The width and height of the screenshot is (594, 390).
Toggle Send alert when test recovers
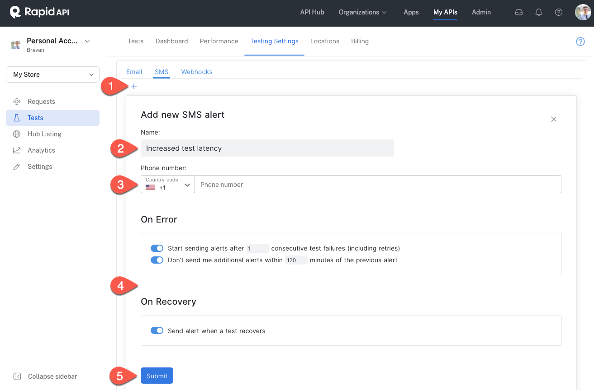click(x=157, y=331)
